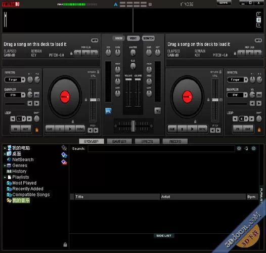Viewport: 266px width, 253px height.
Task: Sync the right deck's tempo
Action: [x=203, y=129]
